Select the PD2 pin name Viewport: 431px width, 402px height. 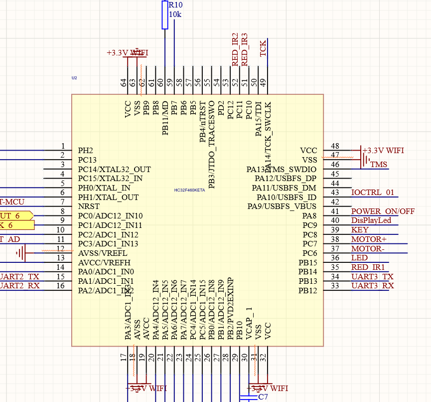(x=221, y=108)
